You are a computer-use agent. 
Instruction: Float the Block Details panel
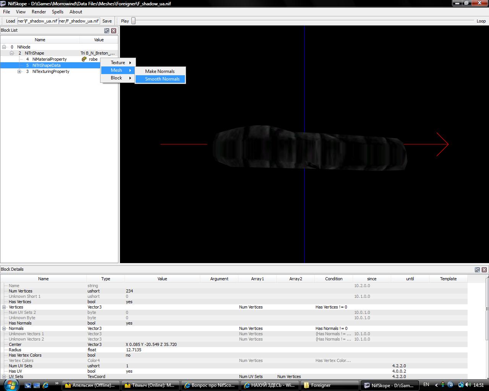click(477, 270)
